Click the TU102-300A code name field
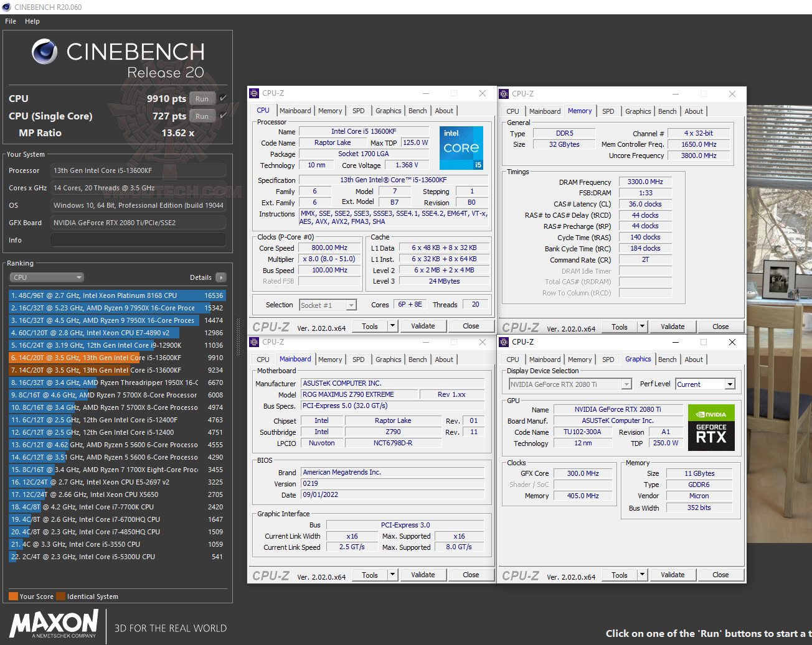The height and width of the screenshot is (645, 812). tap(582, 432)
